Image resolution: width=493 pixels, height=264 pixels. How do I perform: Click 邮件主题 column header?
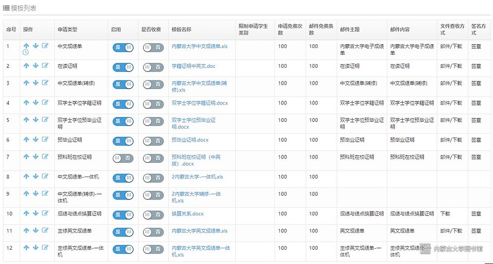coord(349,30)
